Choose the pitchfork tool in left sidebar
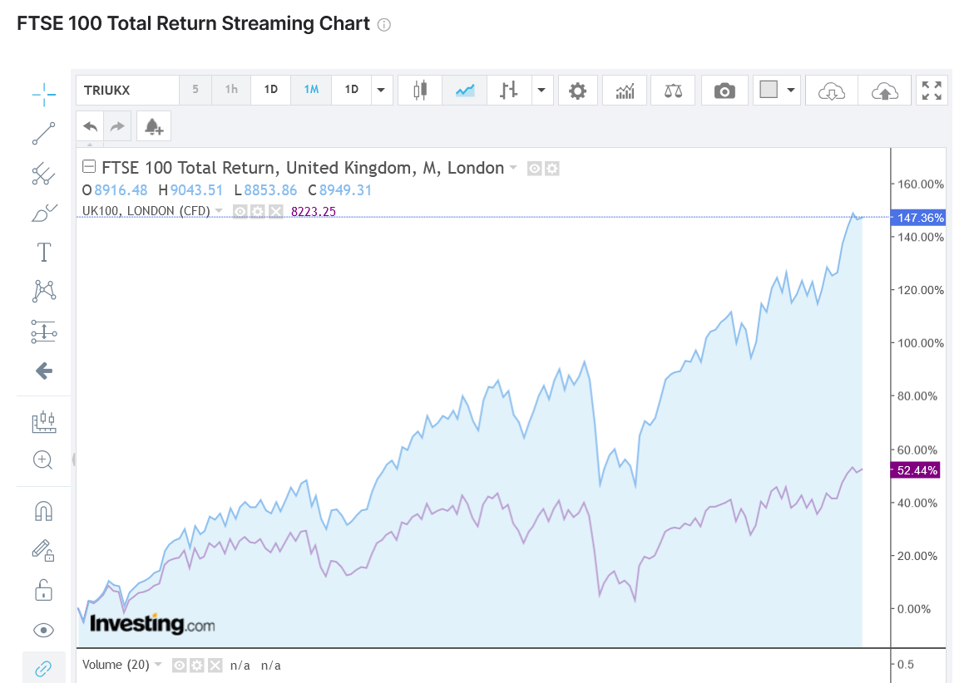Image resolution: width=979 pixels, height=683 pixels. click(x=44, y=174)
